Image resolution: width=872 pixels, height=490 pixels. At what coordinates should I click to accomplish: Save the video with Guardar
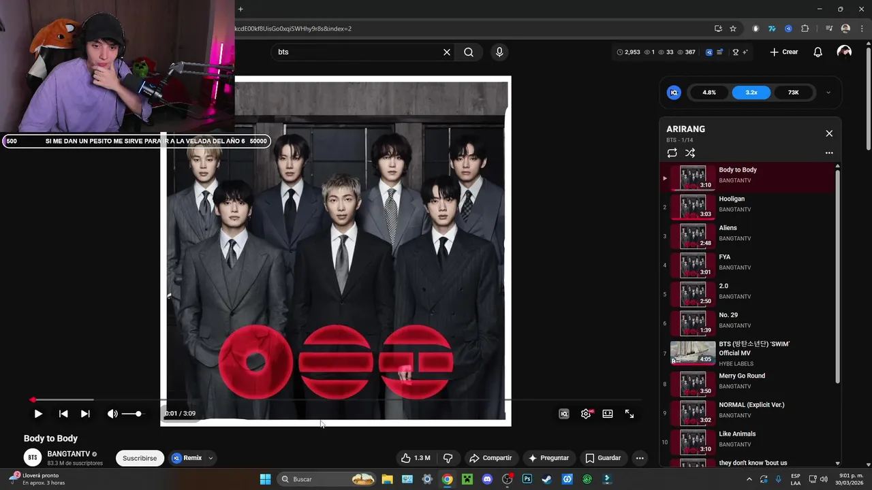coord(603,458)
